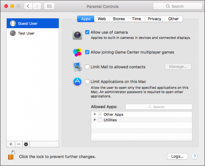The image size is (205, 166).
Task: Go back with the left arrow
Action: point(28,6)
